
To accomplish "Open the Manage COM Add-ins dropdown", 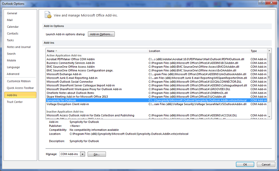I will [x=83, y=154].
